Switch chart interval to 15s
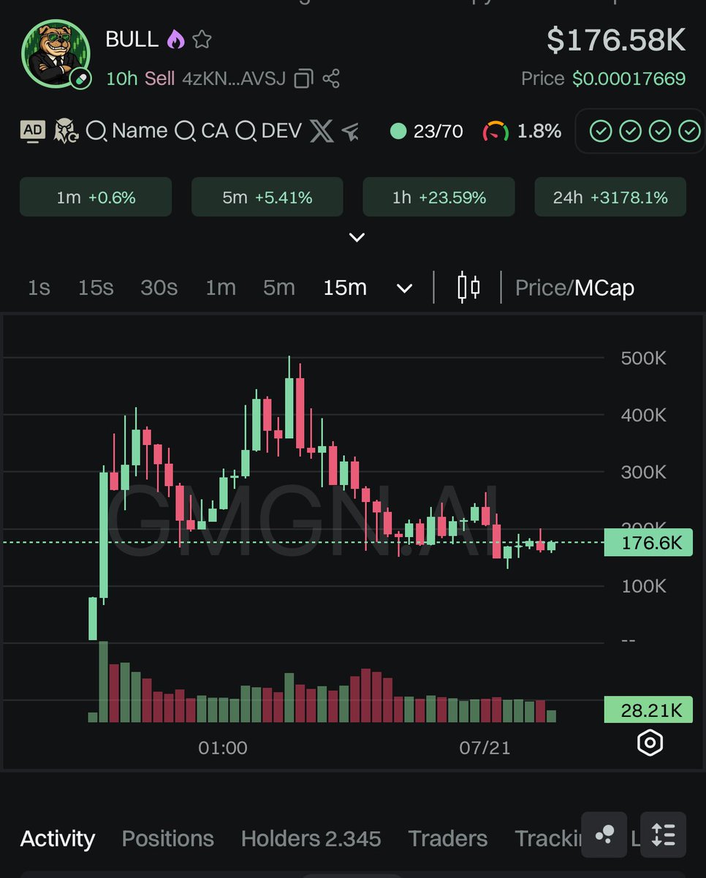This screenshot has width=706, height=878. pyautogui.click(x=96, y=288)
